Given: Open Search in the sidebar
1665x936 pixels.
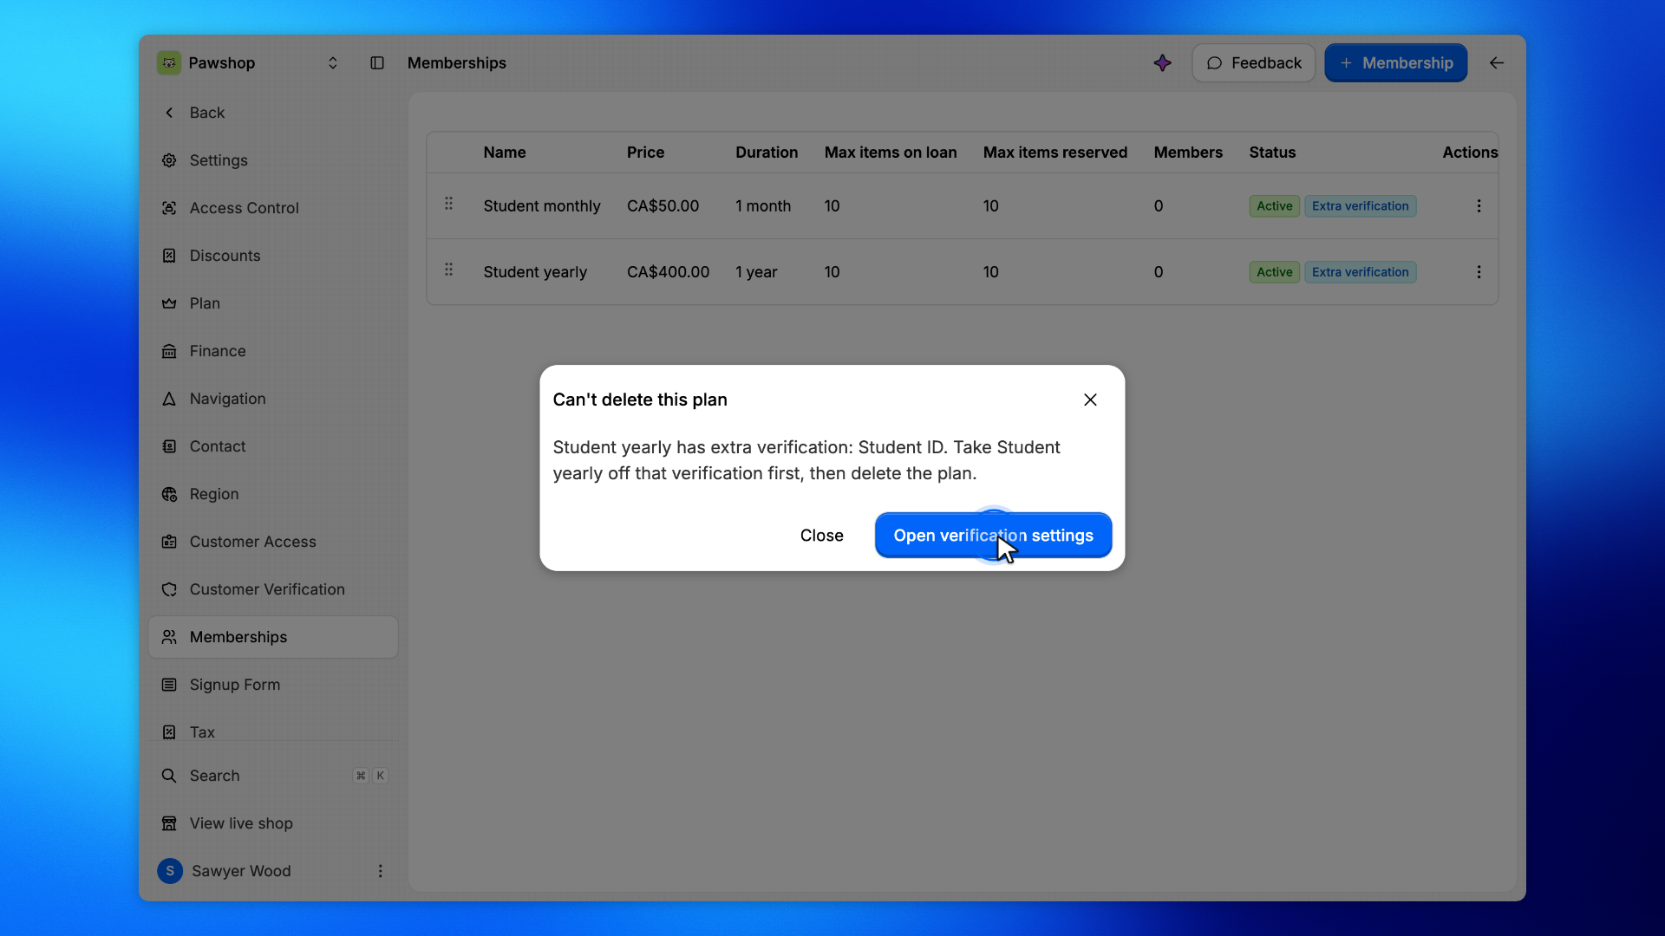Looking at the screenshot, I should [x=273, y=776].
